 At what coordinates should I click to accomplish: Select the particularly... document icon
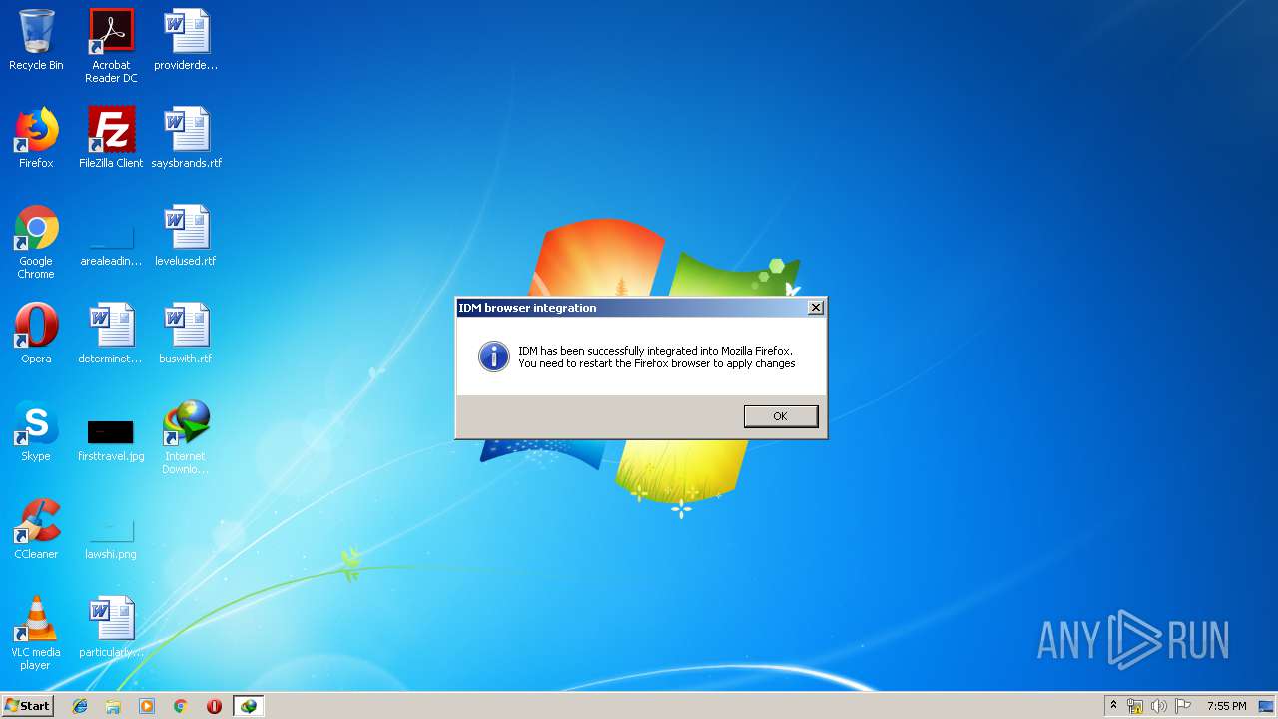(x=111, y=628)
